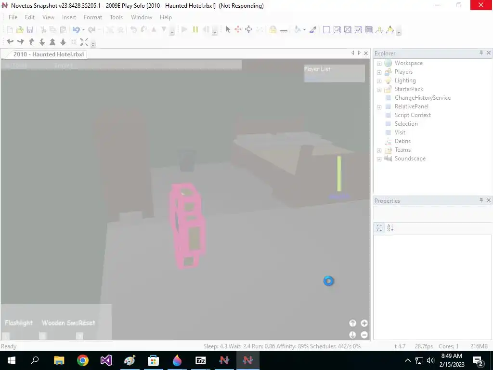Select ChangeHistoryService in Explorer
Screen dimensions: 493x370
[422, 98]
